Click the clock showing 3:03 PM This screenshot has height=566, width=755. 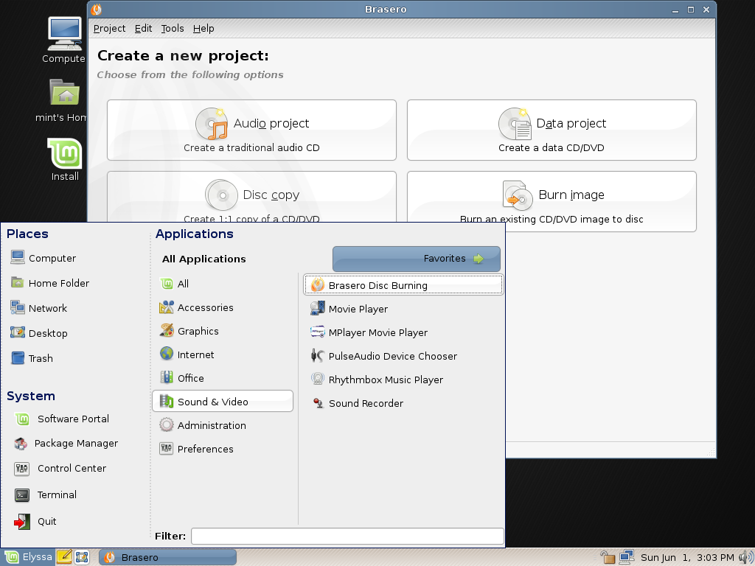click(687, 557)
